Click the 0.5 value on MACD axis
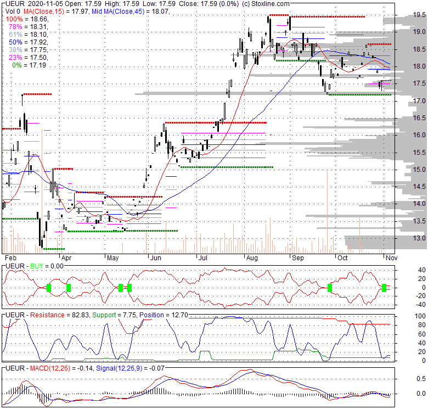This screenshot has height=409, width=428. tap(421, 379)
